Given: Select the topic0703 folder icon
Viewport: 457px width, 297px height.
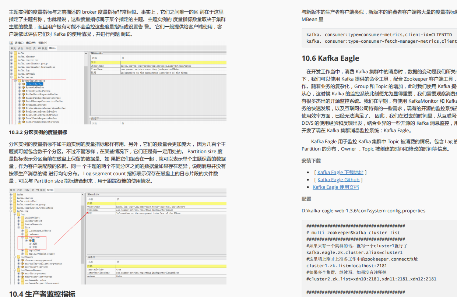Looking at the screenshot, I should [x=27, y=250].
